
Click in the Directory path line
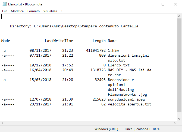74,26
